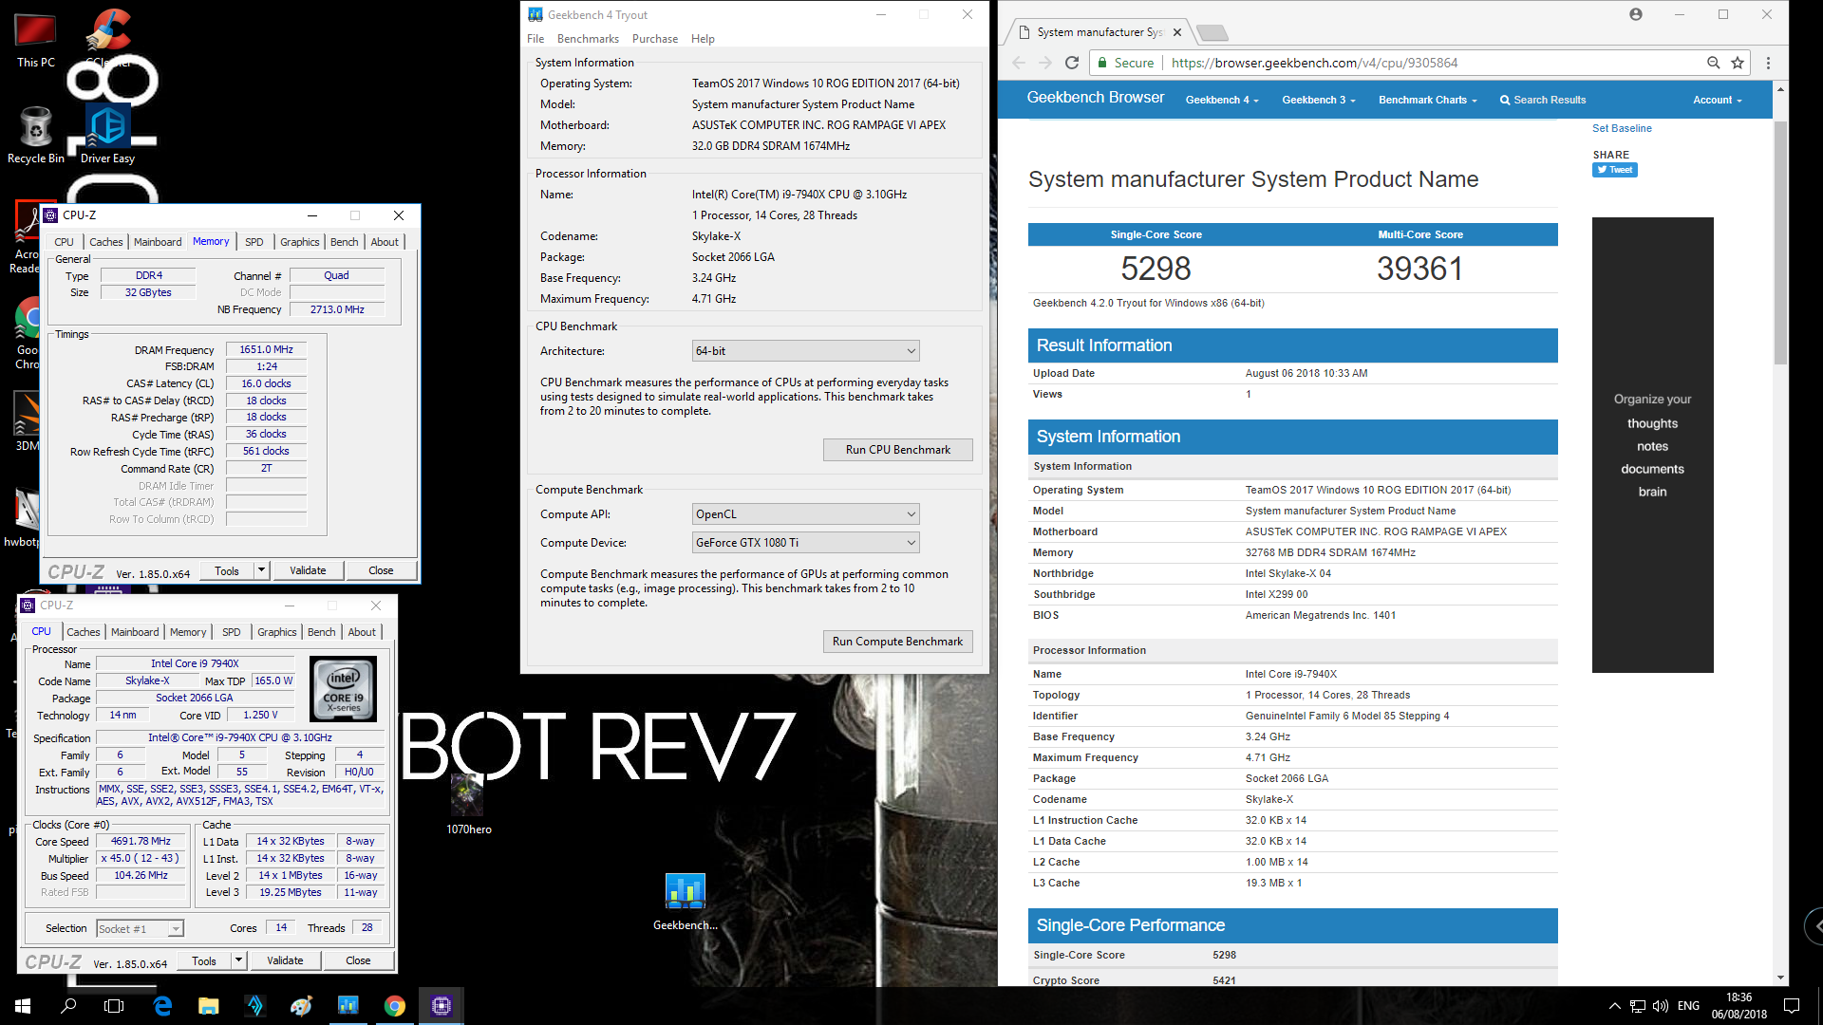Click Run Compute Benchmark button

tap(897, 642)
